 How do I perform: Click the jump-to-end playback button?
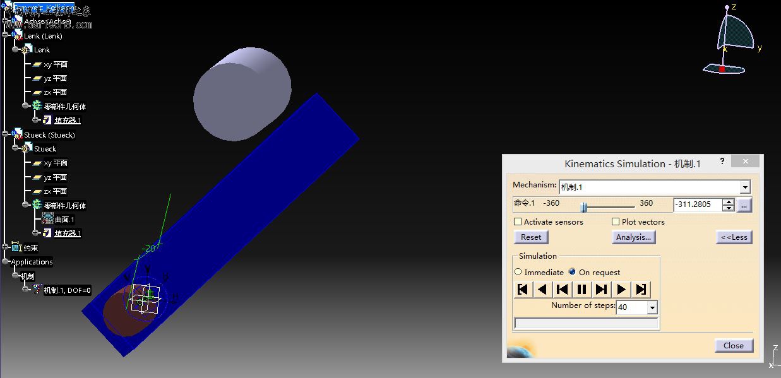[641, 290]
